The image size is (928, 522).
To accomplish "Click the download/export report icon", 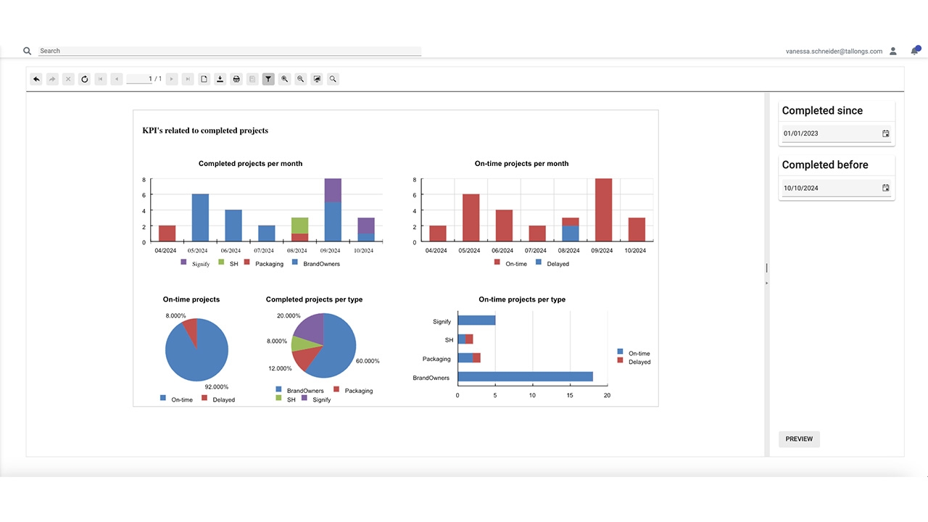I will click(220, 79).
